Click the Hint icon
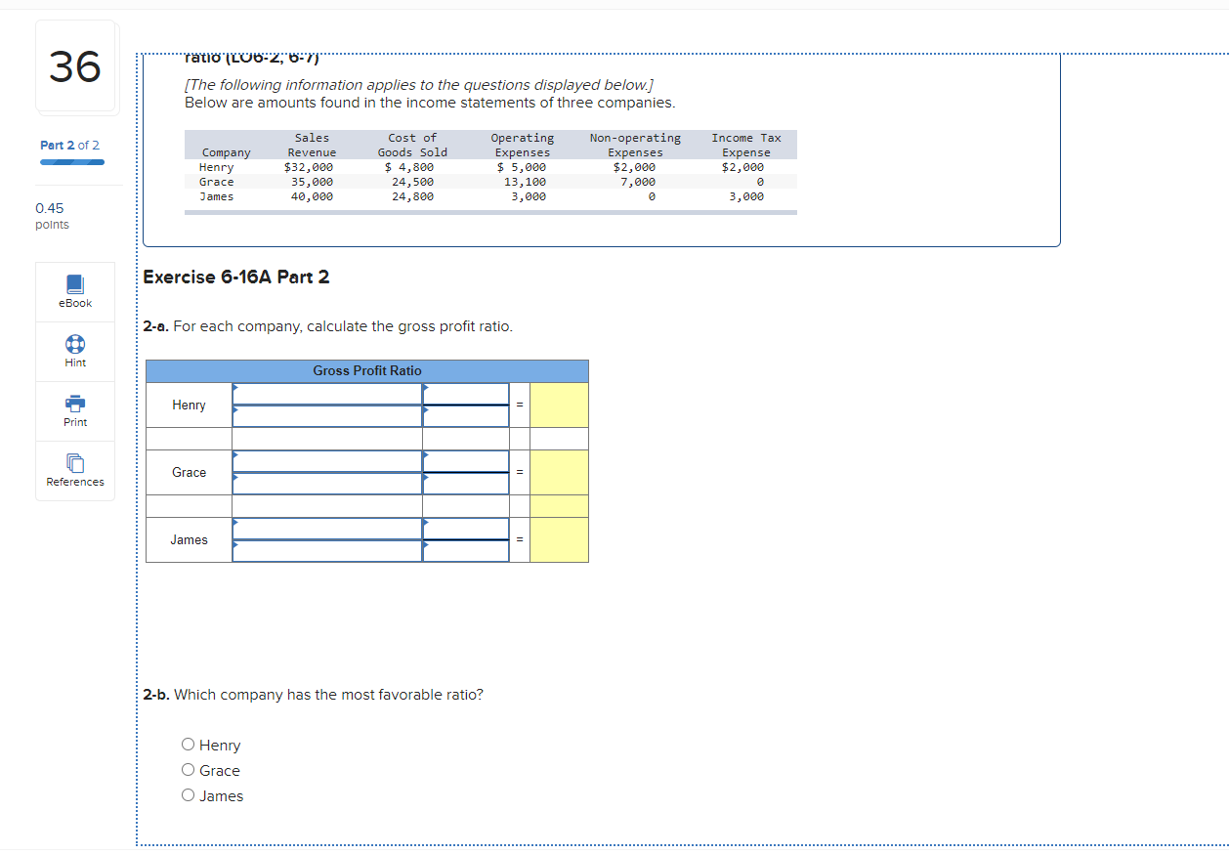This screenshot has height=854, width=1229. click(74, 351)
